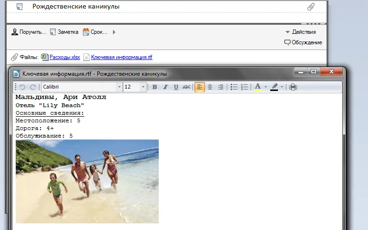Apply strikethrough formatting
368x230 pixels.
point(186,87)
